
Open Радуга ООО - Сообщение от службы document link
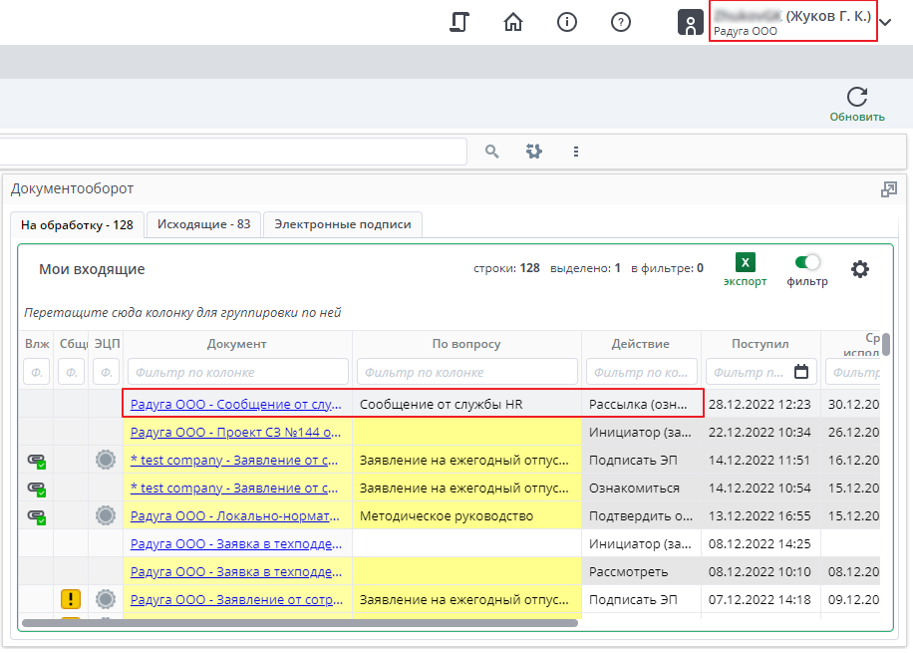click(236, 404)
